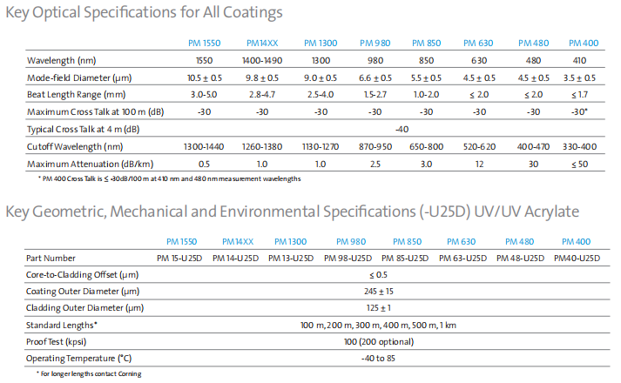Click the '125 ± 1' cladding diameter value
Screen dimensions: 621x383
tap(379, 308)
